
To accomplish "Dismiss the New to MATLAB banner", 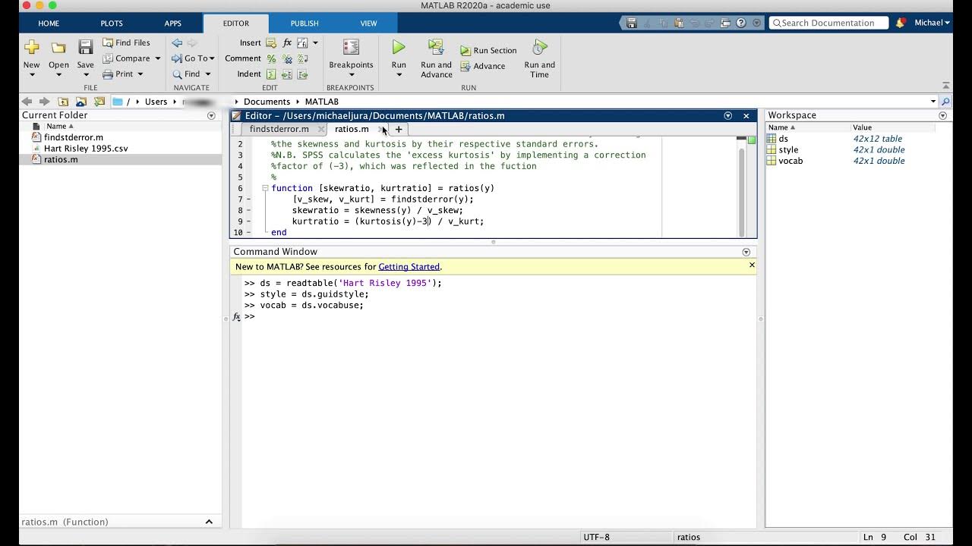I will click(752, 265).
